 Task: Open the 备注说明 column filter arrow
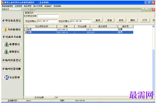coord(116,26)
